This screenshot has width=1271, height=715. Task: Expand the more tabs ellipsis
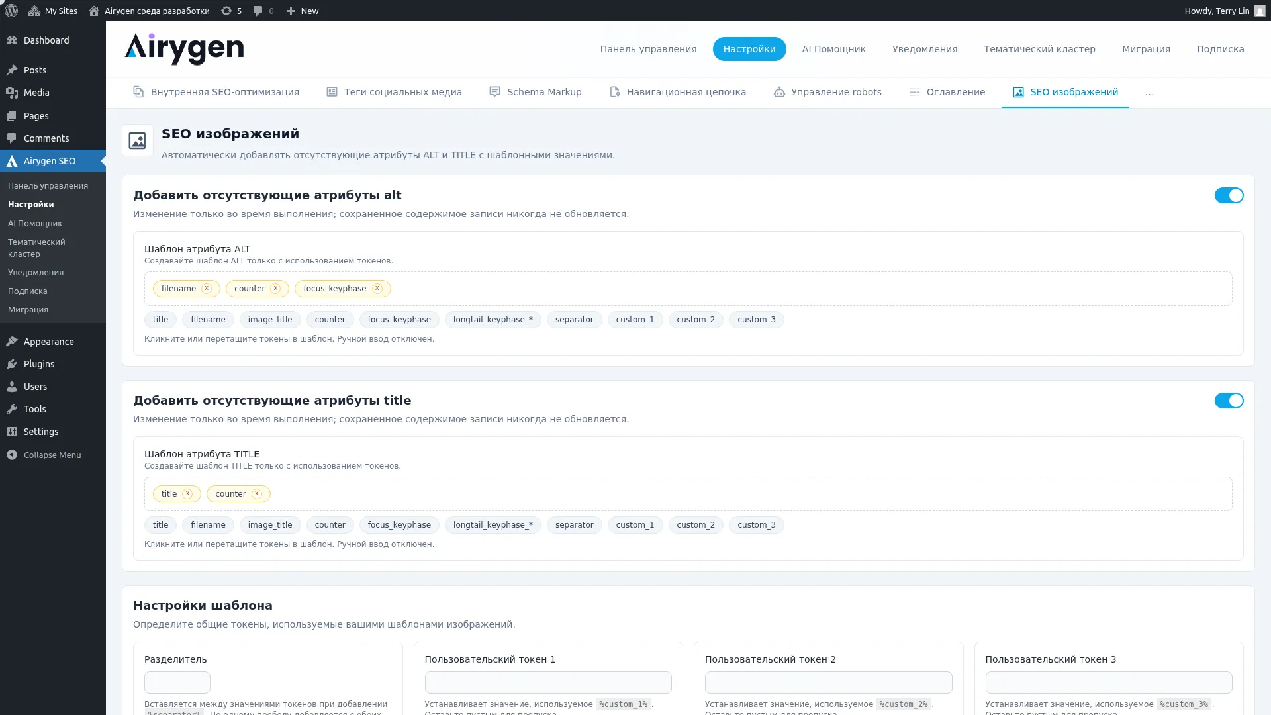(x=1149, y=93)
